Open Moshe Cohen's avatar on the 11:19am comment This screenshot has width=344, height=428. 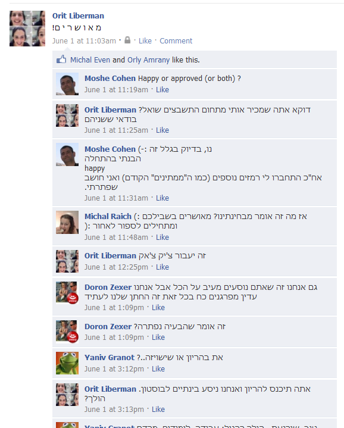coord(67,84)
